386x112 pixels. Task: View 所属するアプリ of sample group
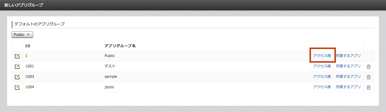pos(348,76)
